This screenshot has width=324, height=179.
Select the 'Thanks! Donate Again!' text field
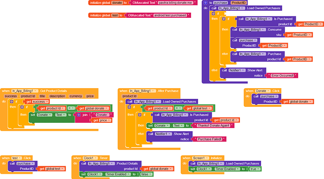(x=214, y=126)
